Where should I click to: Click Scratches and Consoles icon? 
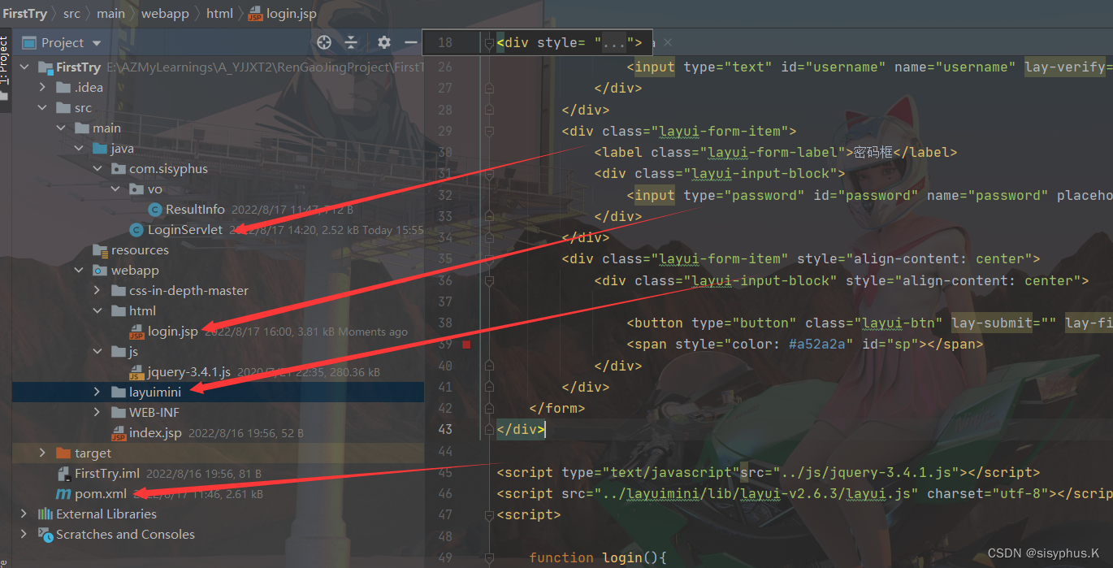(x=45, y=535)
